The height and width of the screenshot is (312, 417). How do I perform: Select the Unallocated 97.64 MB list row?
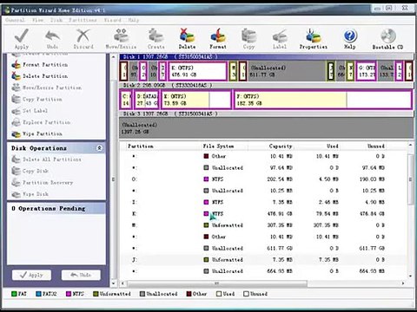coord(263,168)
